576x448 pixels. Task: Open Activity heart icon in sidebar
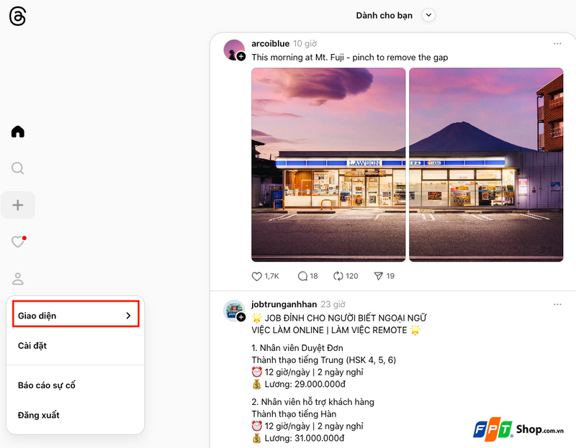(x=18, y=242)
